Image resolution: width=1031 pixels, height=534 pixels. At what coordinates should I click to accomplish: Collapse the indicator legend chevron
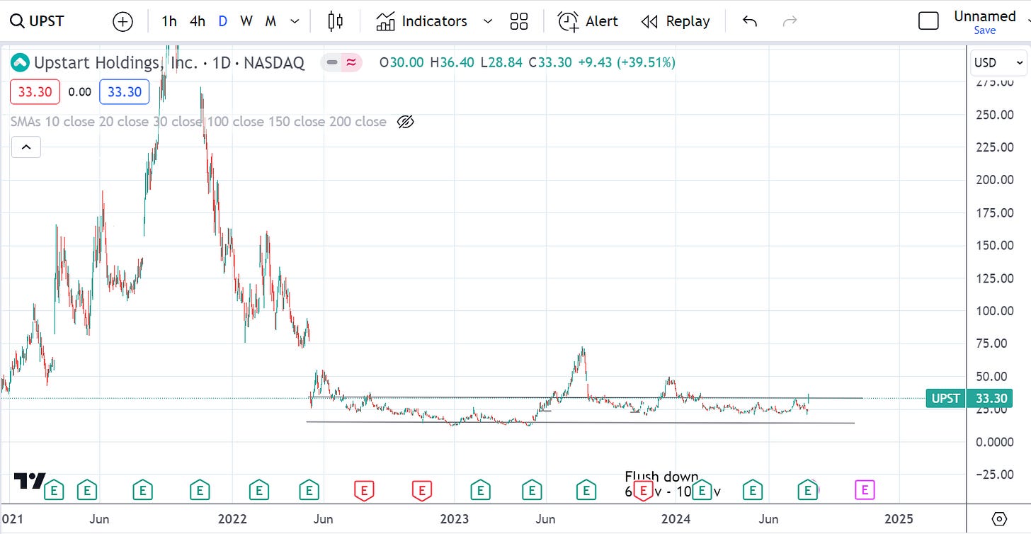[x=25, y=147]
